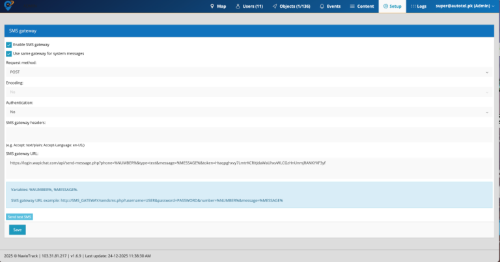Click the Map pin icon
This screenshot has height=262, width=500.
click(212, 6)
